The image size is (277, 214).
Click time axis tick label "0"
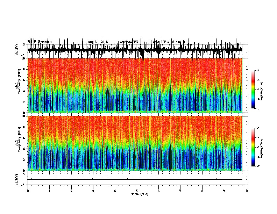tap(28, 191)
